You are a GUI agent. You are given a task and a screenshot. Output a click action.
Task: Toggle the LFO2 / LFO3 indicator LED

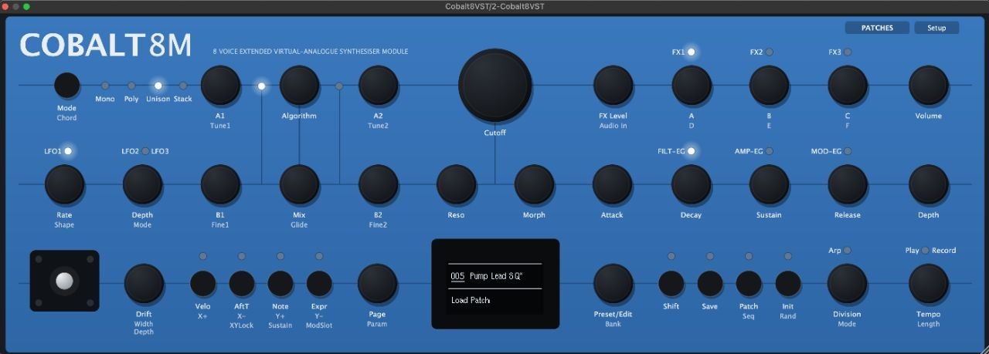coord(145,151)
